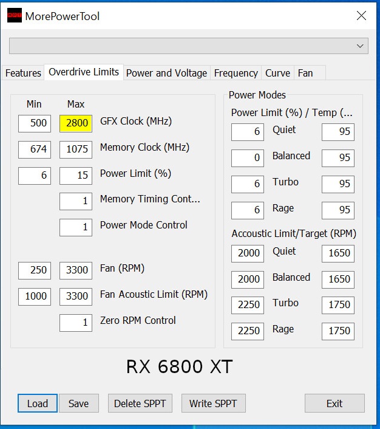The width and height of the screenshot is (380, 429).
Task: Click Quiet temperature field showing 95
Action: point(338,132)
